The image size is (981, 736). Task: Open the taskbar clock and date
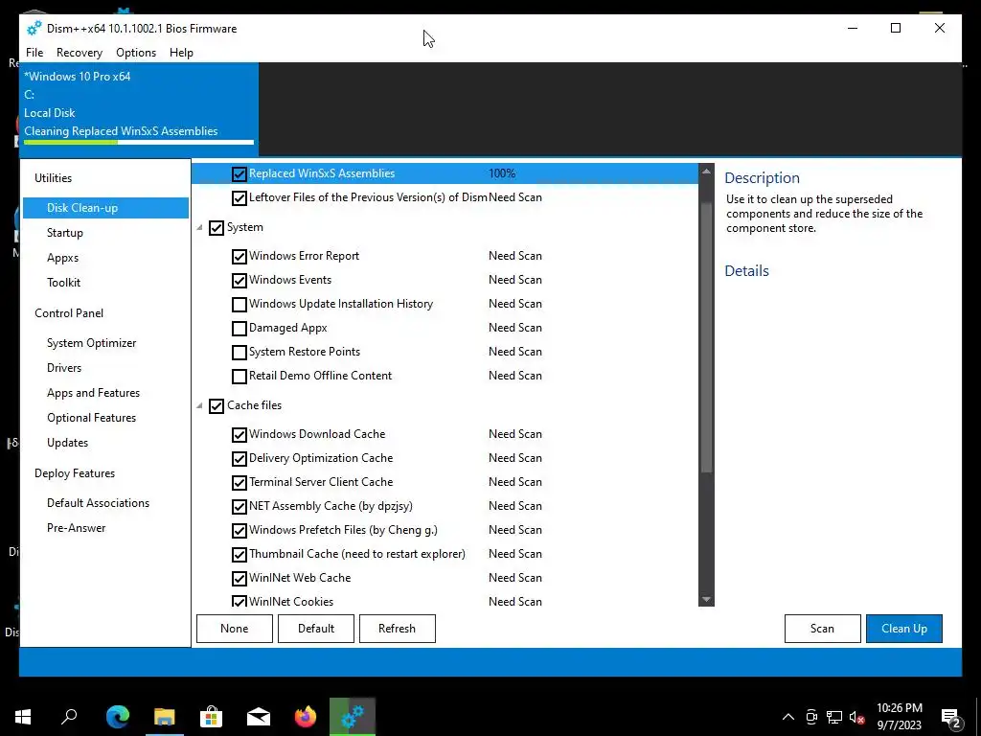point(899,717)
